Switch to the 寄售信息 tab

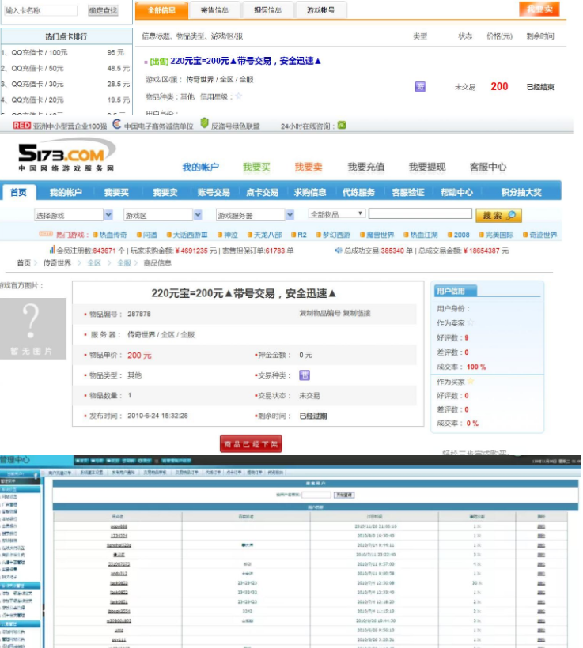pos(214,11)
